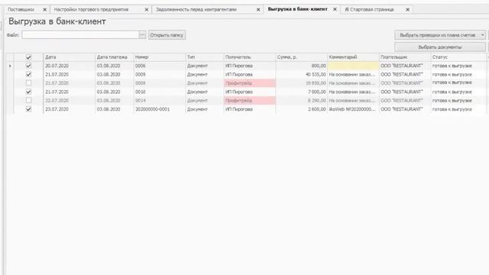Sort by the Плательщик column header
The width and height of the screenshot is (489, 275).
point(404,57)
